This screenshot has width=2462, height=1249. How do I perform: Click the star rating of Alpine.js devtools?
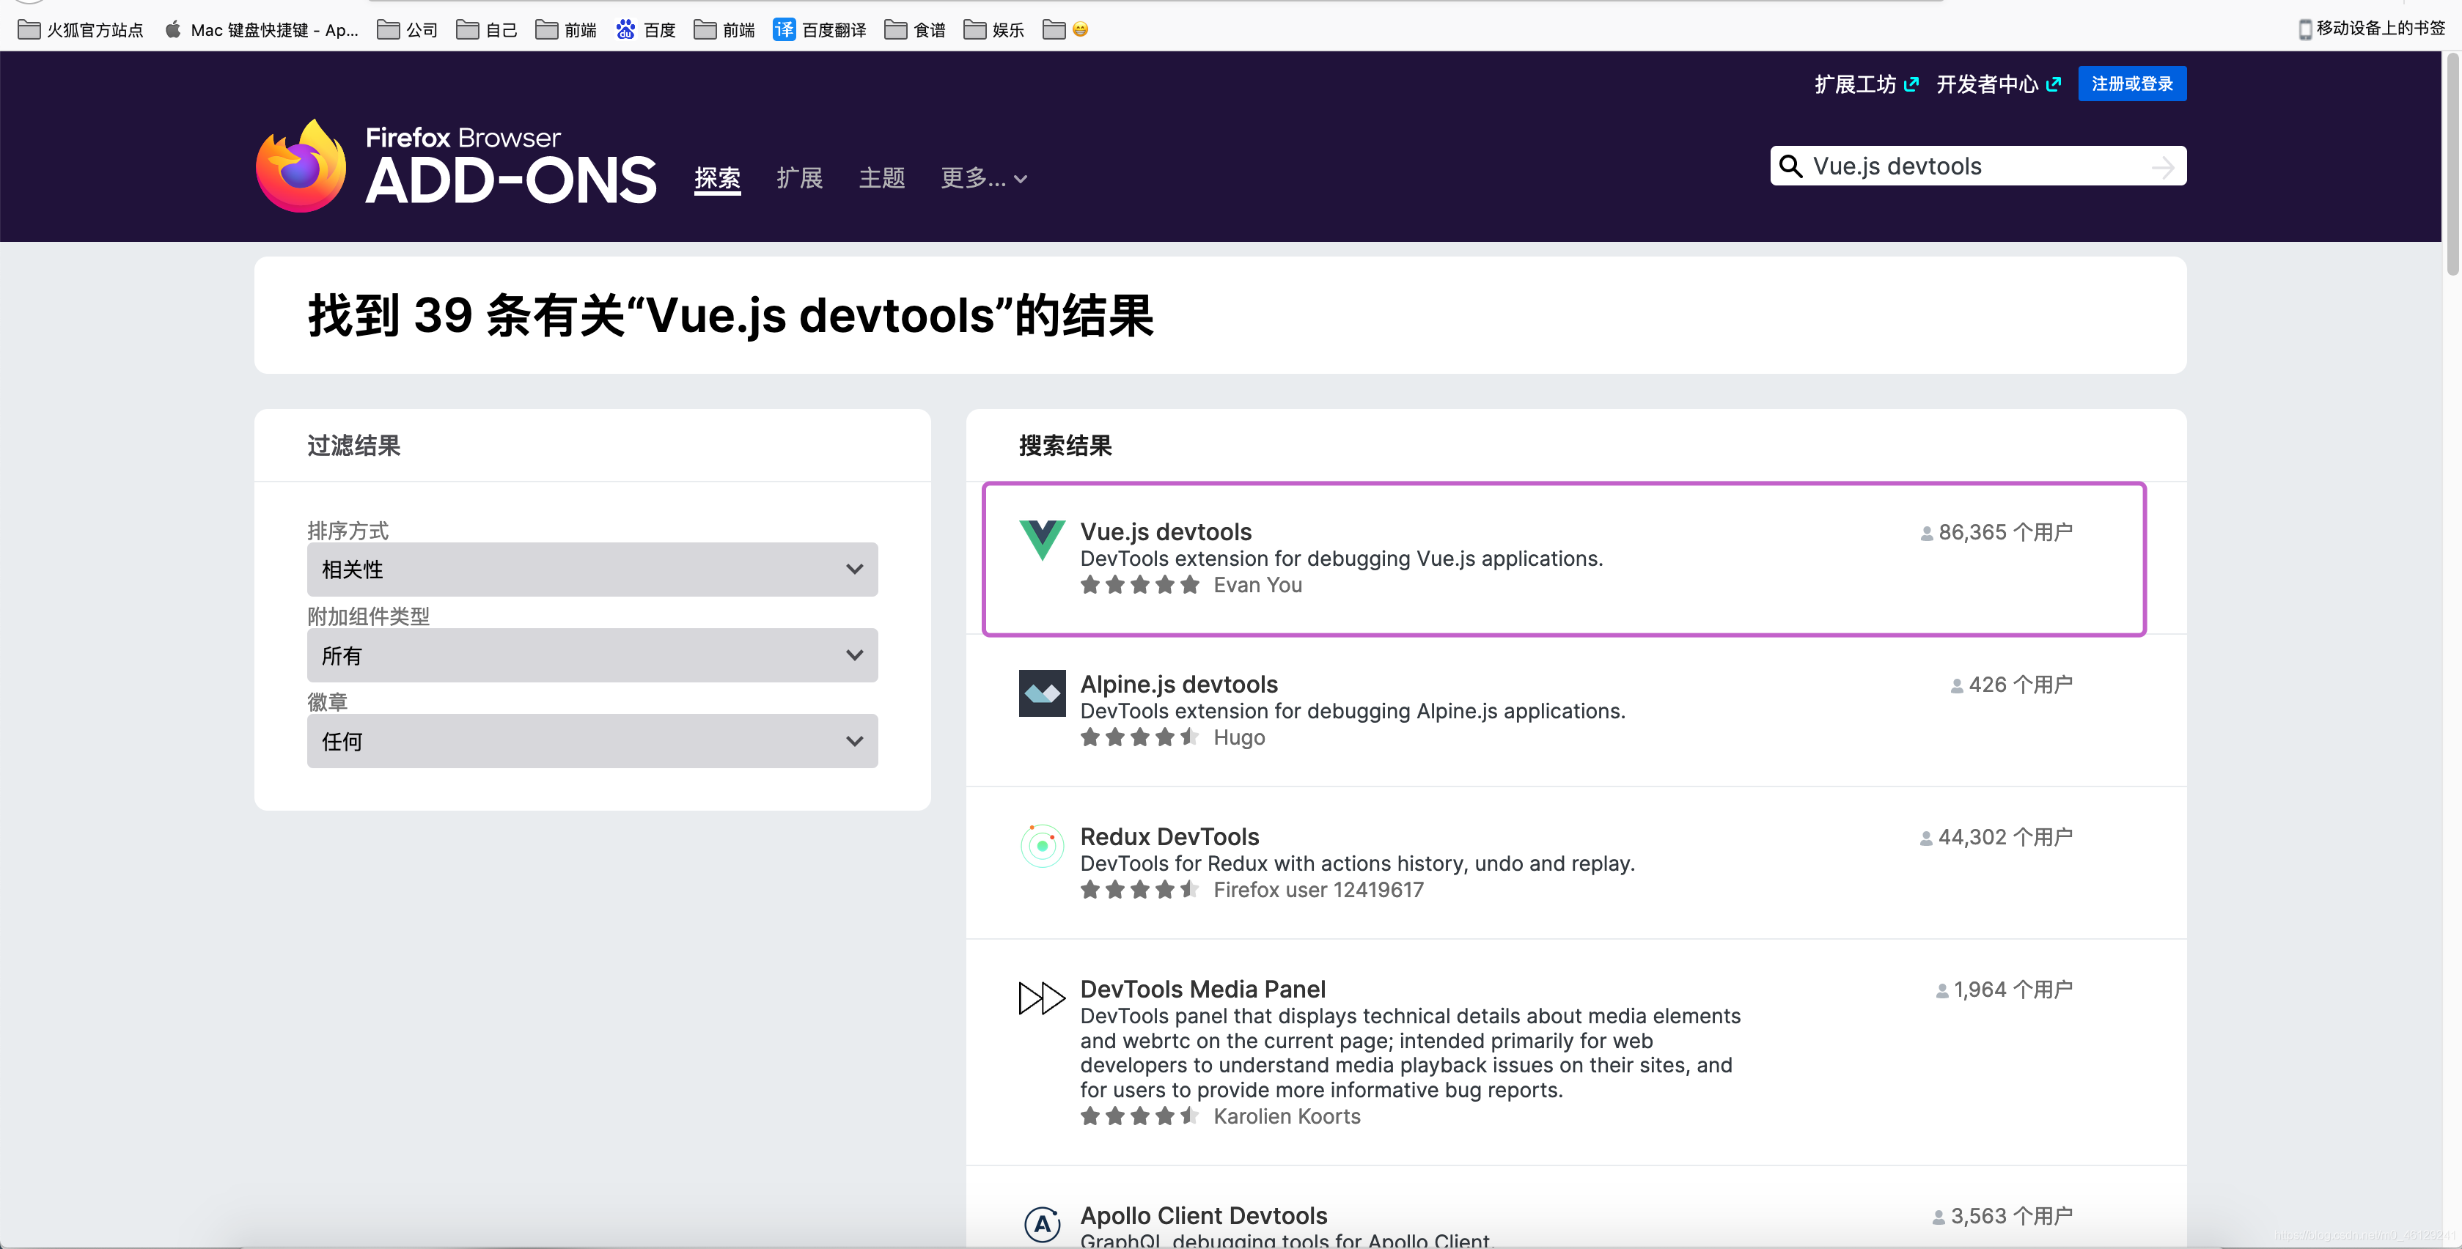coord(1139,737)
